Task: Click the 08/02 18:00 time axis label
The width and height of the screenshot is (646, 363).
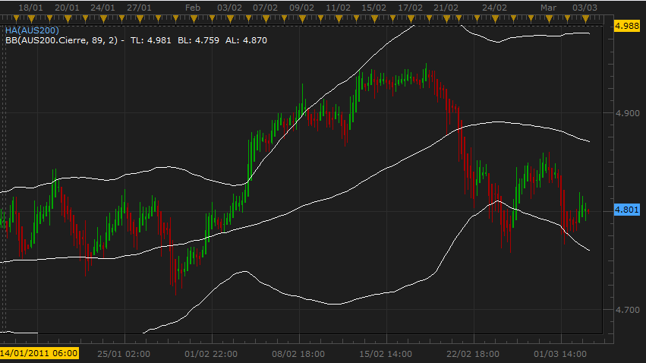Action: point(298,354)
